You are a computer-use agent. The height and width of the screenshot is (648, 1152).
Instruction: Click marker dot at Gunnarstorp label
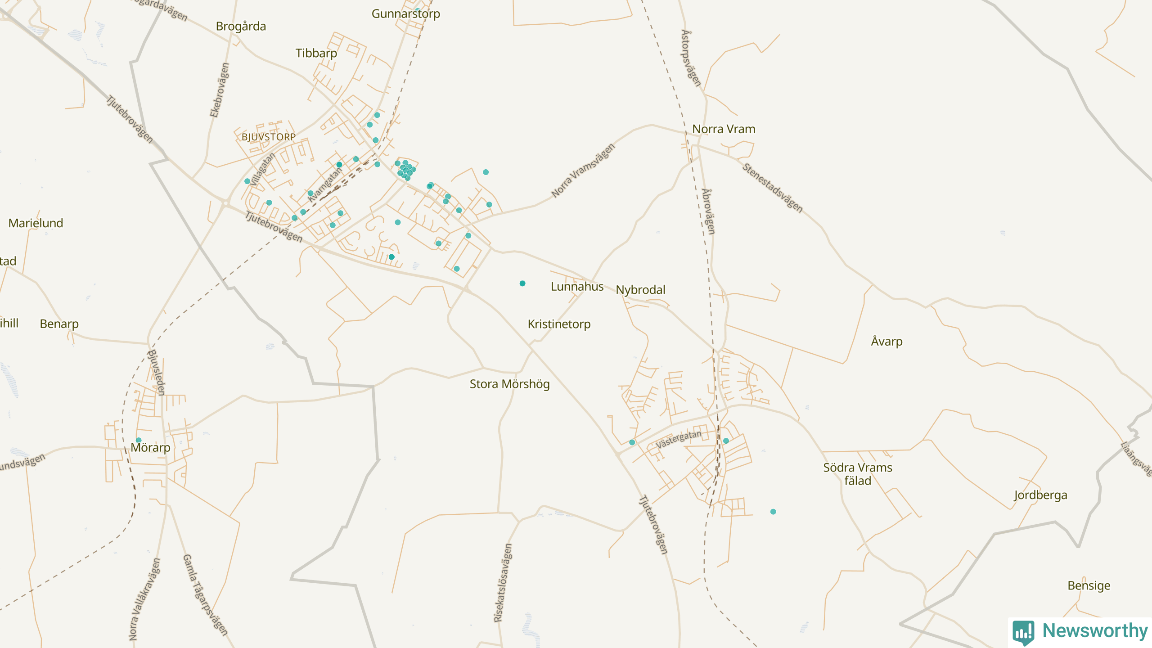pos(418,9)
